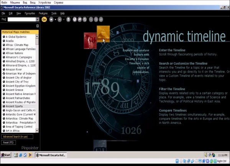The width and height of the screenshot is (230, 166).
Task: Open the Справка menu
Action: [x=58, y=3]
